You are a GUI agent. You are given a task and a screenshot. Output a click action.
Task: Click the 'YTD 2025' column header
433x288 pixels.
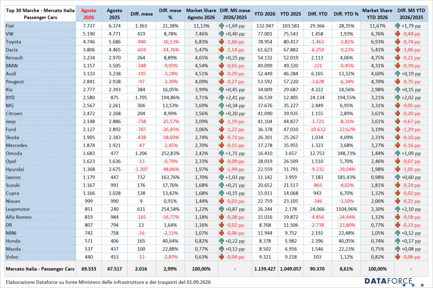click(x=290, y=14)
